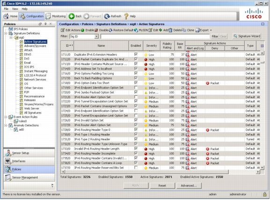Image resolution: width=270 pixels, height=200 pixels.
Task: Open the column chooser icon in table header
Action: (262, 46)
